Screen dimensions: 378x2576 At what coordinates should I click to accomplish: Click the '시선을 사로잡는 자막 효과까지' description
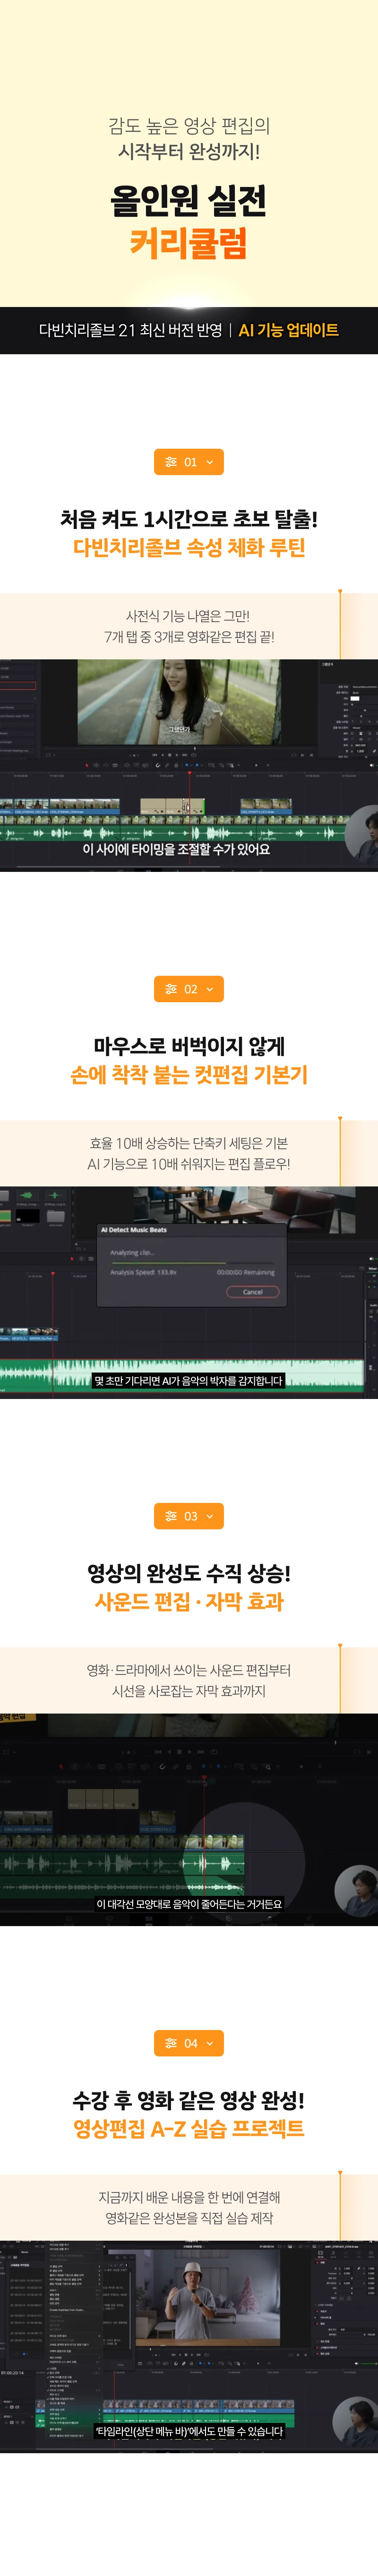pos(189,1691)
